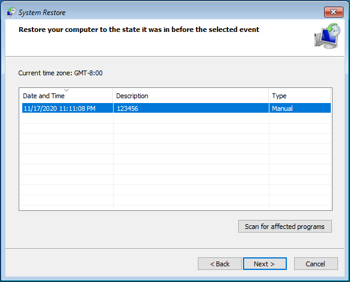Image resolution: width=350 pixels, height=282 pixels.
Task: Select the 11/17/2020 11:11:08 PM restore point
Action: pos(176,108)
